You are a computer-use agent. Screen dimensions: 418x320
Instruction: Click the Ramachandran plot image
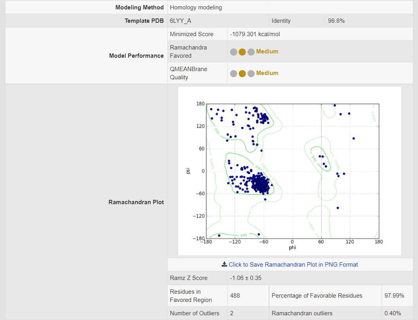tap(290, 171)
